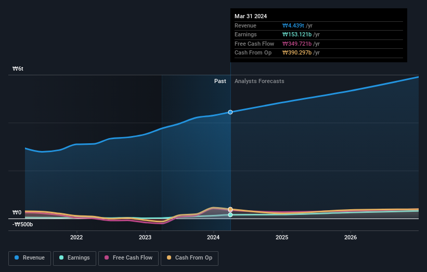Image resolution: width=427 pixels, height=272 pixels.
Task: Click the Earnings row label in tooltip
Action: pos(245,34)
